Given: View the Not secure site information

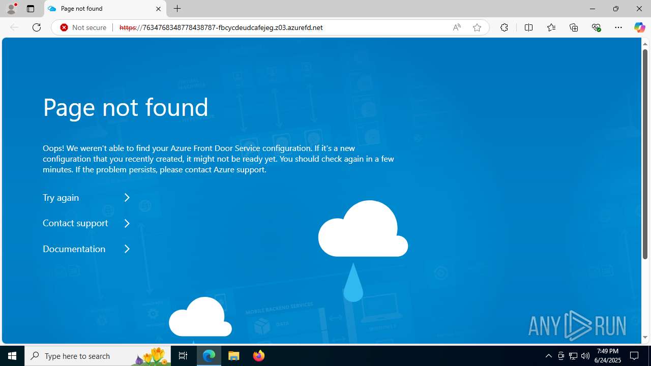Looking at the screenshot, I should [x=83, y=27].
